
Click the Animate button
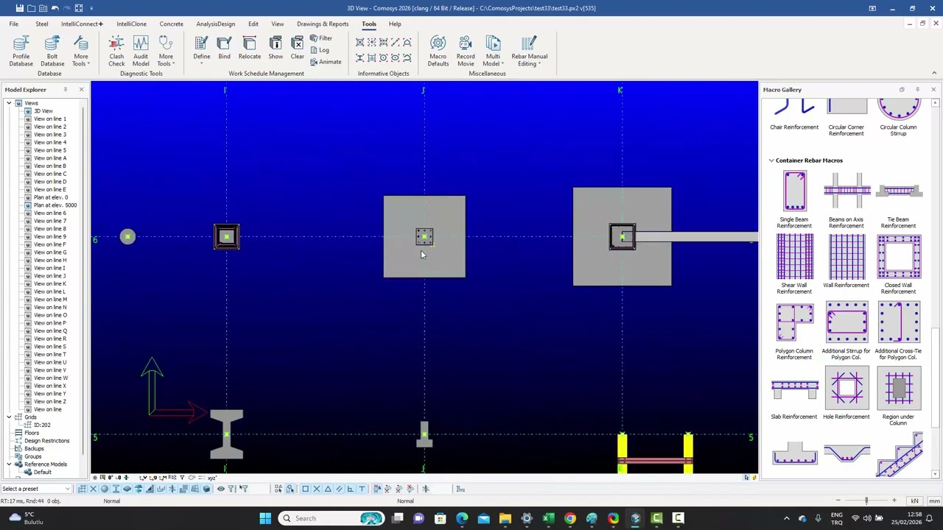(x=326, y=62)
